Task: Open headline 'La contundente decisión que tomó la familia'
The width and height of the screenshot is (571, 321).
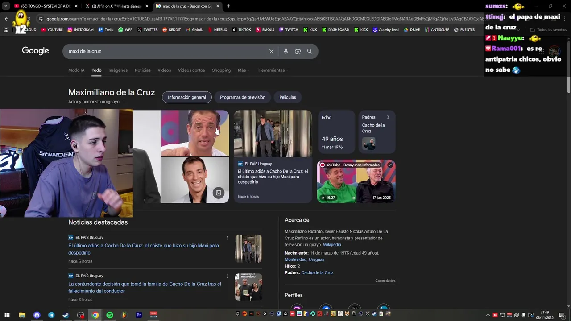Action: tap(145, 288)
